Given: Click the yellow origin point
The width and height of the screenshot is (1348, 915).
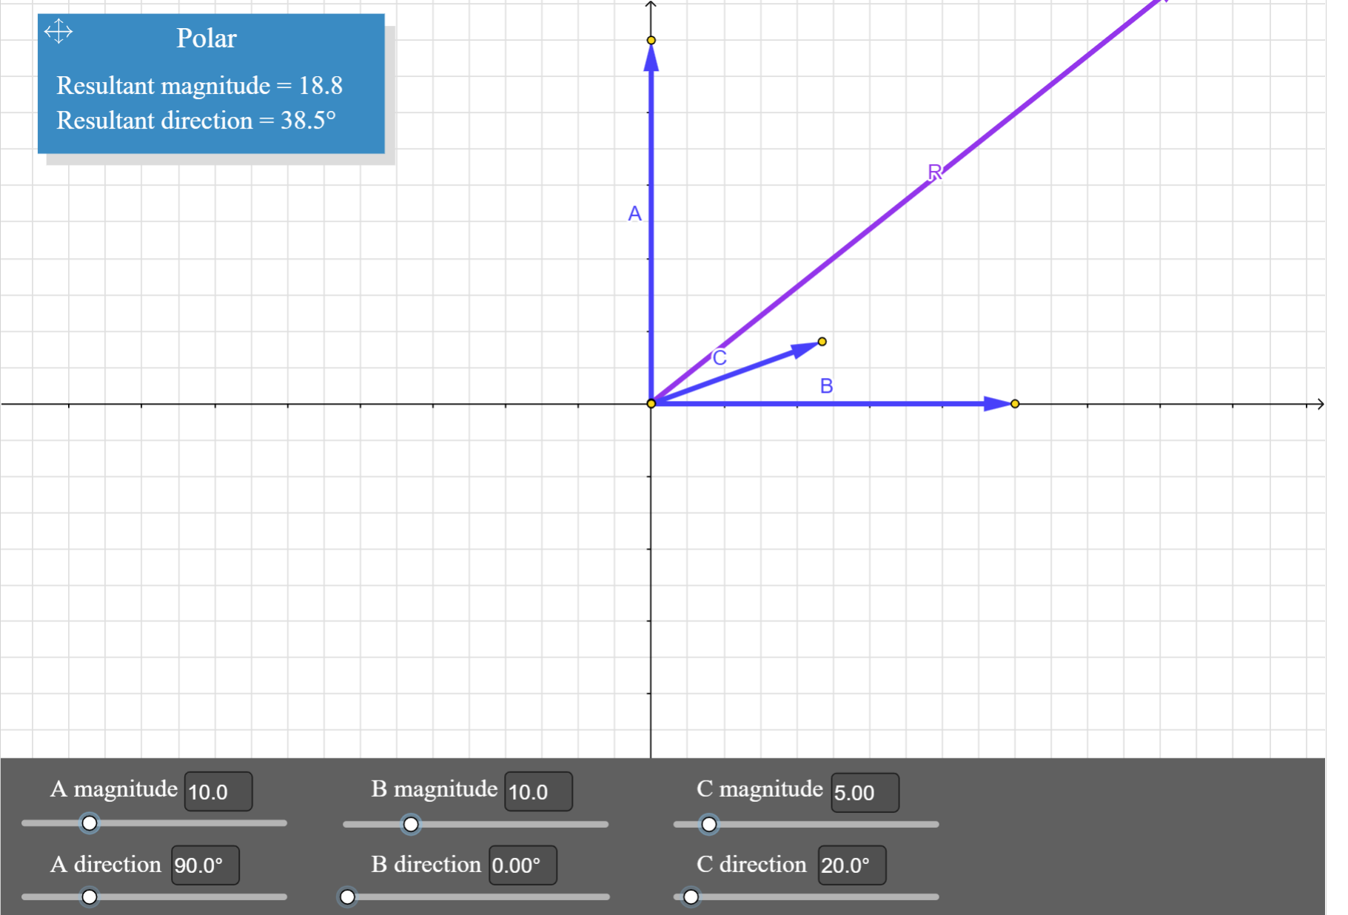Looking at the screenshot, I should [651, 403].
